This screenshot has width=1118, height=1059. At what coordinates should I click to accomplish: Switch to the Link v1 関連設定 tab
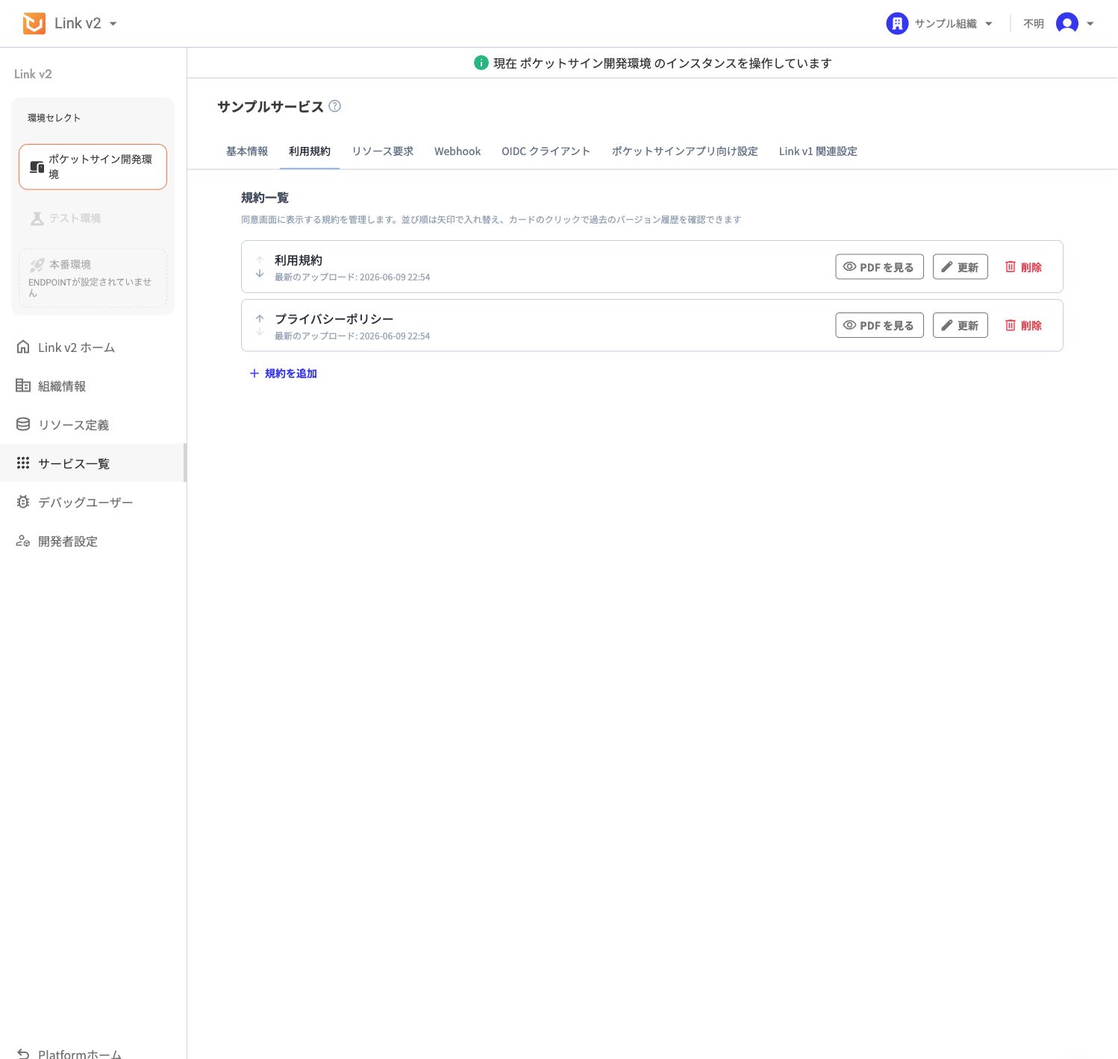pyautogui.click(x=818, y=151)
